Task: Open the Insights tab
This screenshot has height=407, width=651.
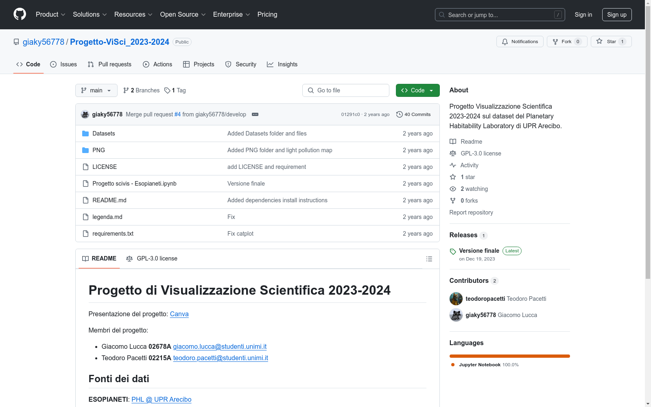Action: click(282, 64)
